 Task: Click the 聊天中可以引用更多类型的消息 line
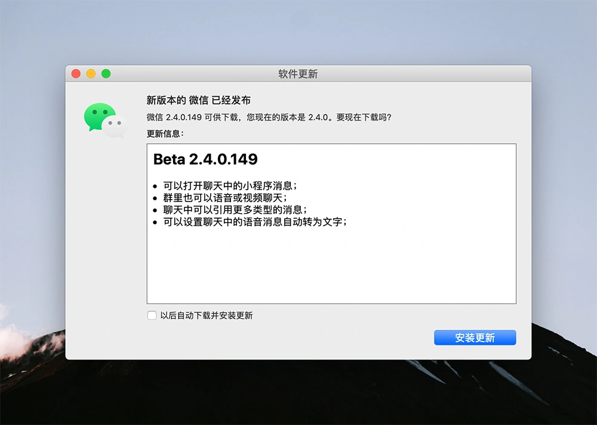[235, 210]
